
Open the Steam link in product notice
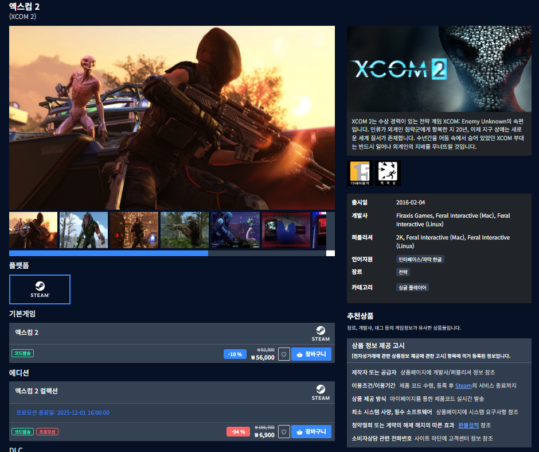(463, 385)
